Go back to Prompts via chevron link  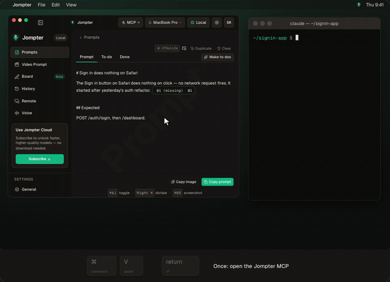tap(89, 37)
